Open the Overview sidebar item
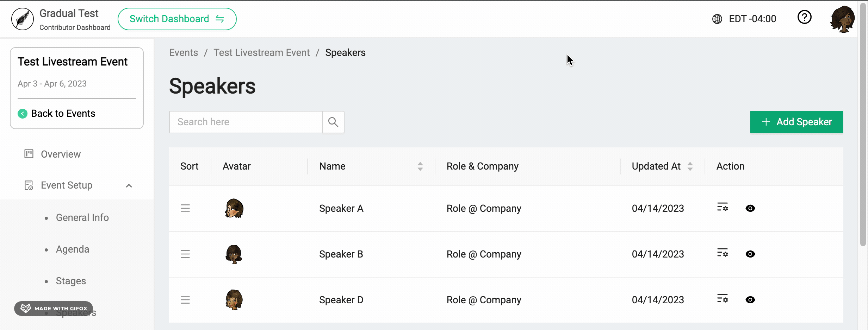Image resolution: width=868 pixels, height=330 pixels. pyautogui.click(x=61, y=154)
